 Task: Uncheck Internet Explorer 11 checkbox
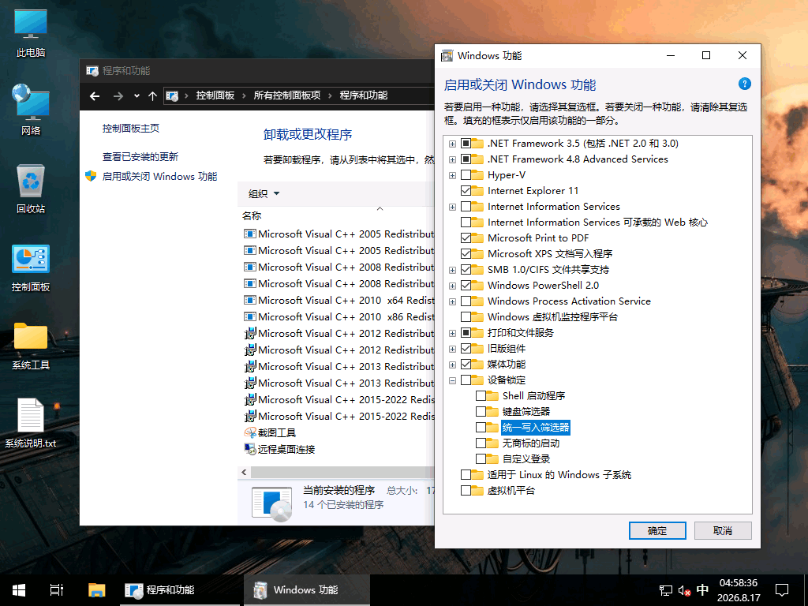click(466, 191)
